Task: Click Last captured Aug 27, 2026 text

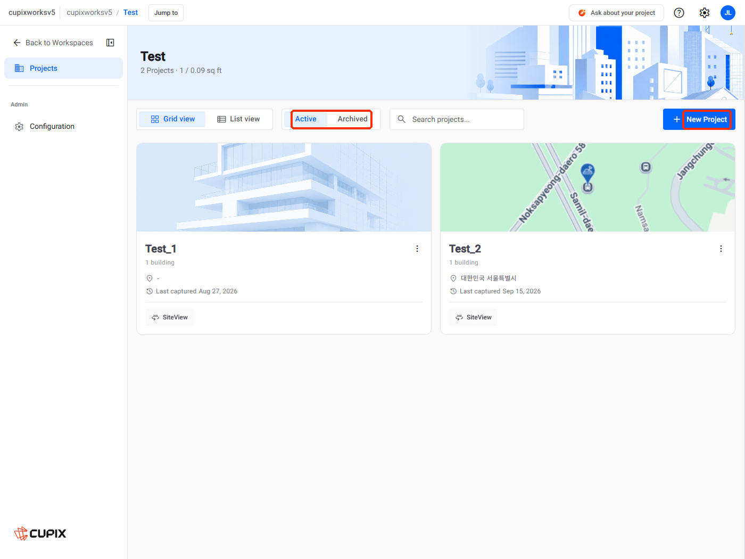Action: (x=196, y=291)
